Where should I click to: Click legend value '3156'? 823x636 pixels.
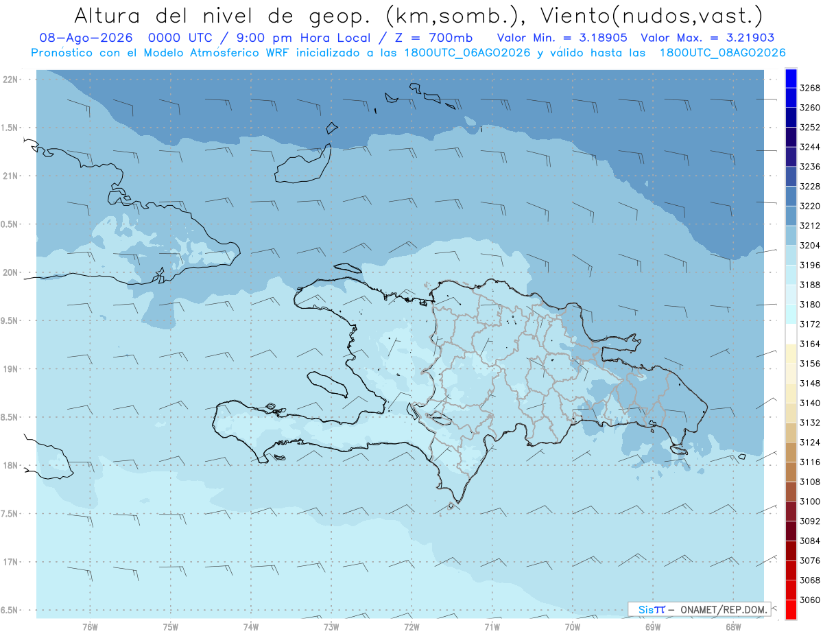click(810, 364)
